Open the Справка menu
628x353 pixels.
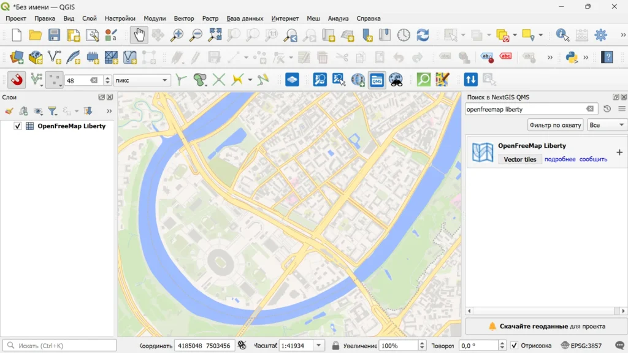369,18
